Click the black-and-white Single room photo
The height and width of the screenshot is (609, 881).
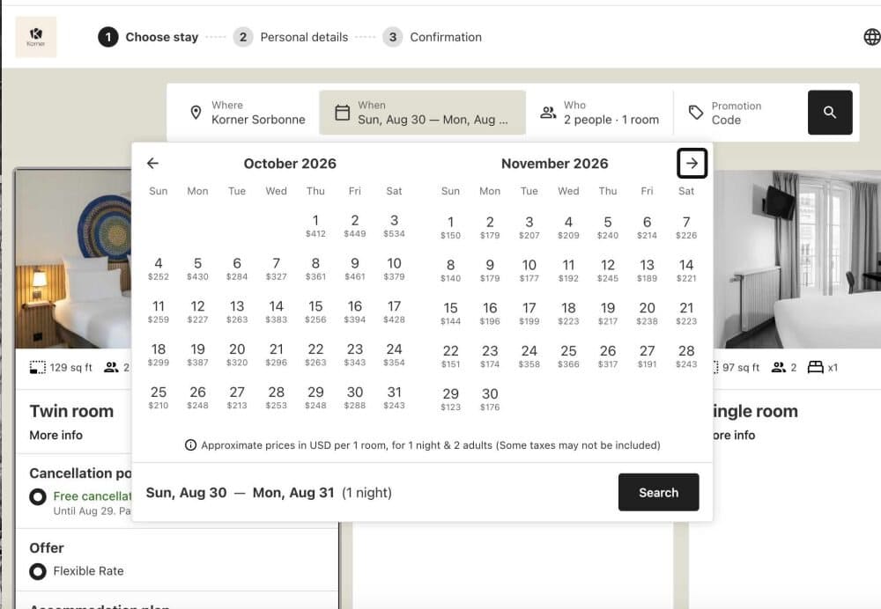796,259
